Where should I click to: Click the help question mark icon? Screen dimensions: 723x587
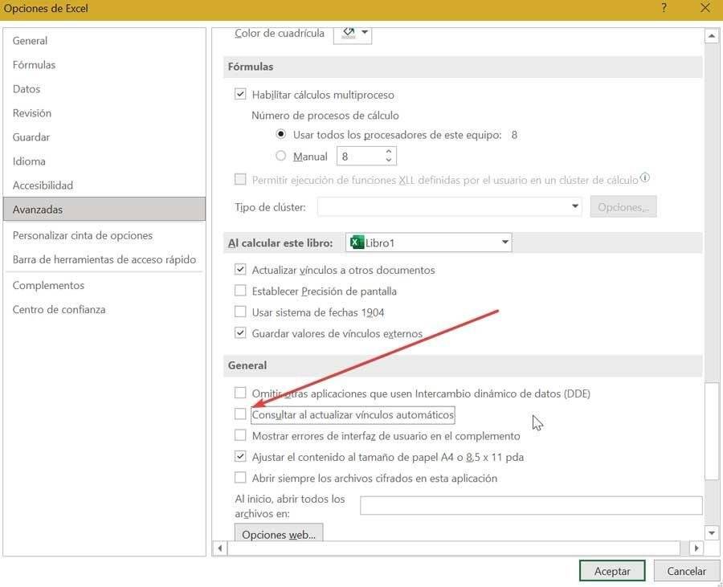click(664, 9)
